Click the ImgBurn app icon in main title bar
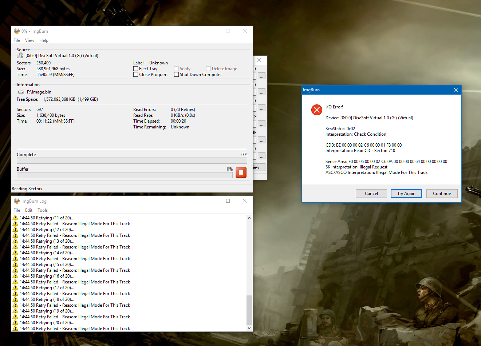 (17, 31)
